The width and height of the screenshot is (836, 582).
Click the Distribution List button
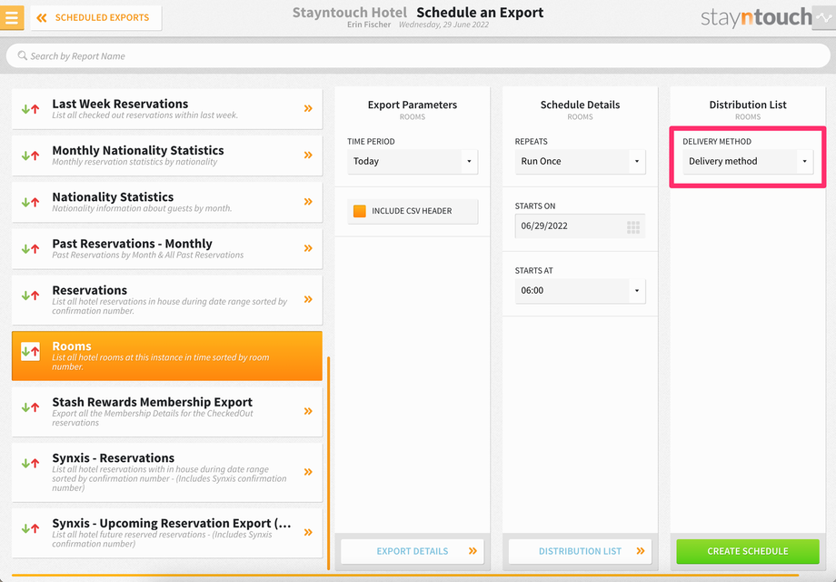click(580, 551)
